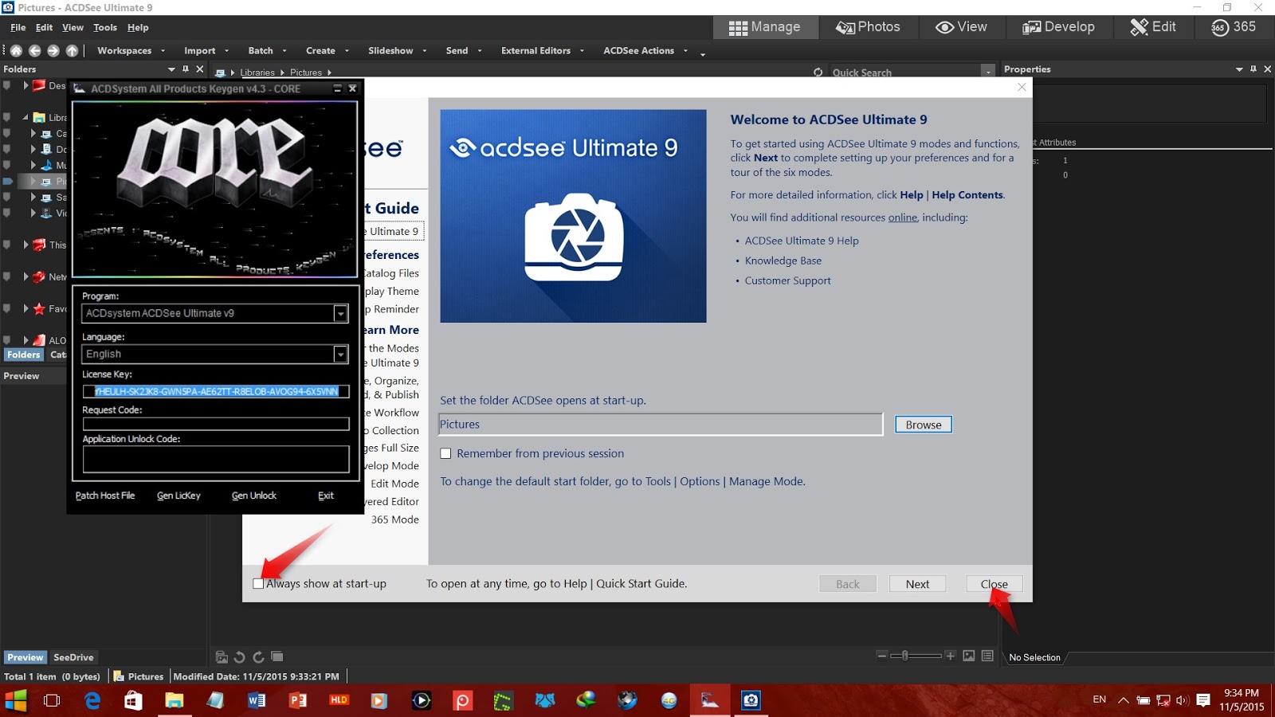
Task: Uncheck Always show at start-up
Action: (258, 583)
